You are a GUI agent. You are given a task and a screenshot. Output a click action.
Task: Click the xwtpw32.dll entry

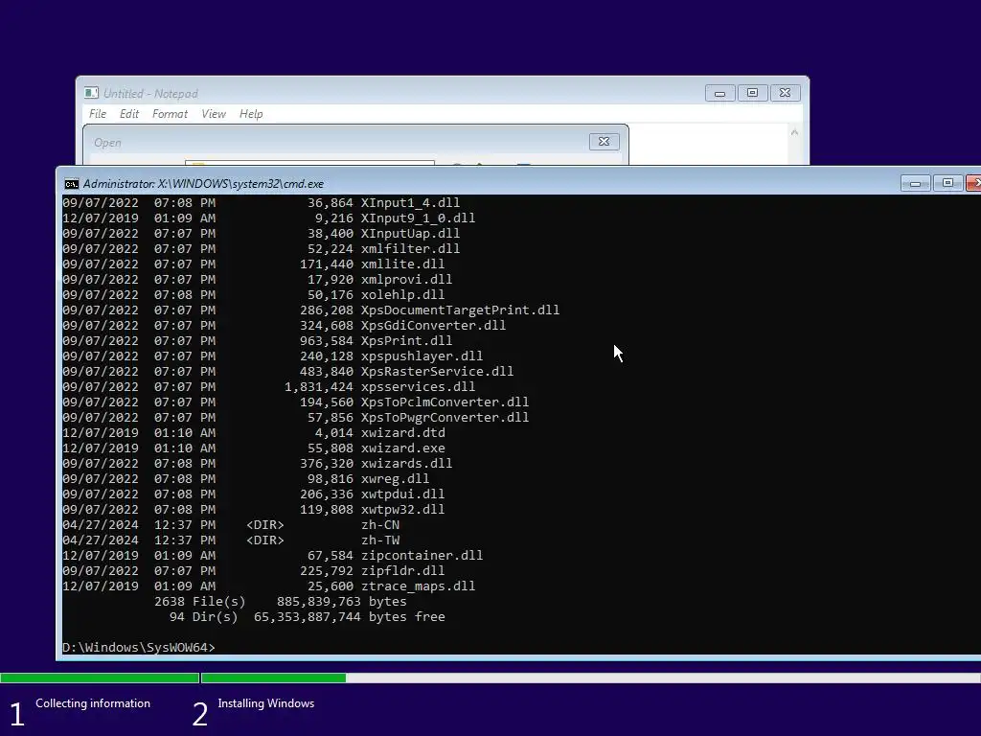(402, 510)
